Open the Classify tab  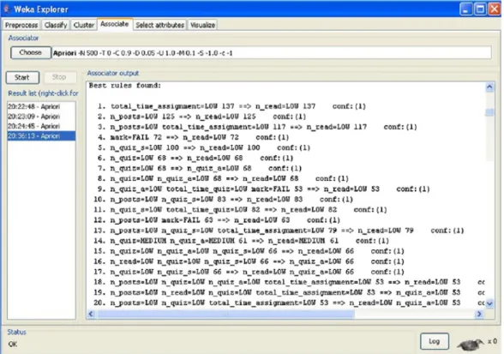[x=56, y=25]
